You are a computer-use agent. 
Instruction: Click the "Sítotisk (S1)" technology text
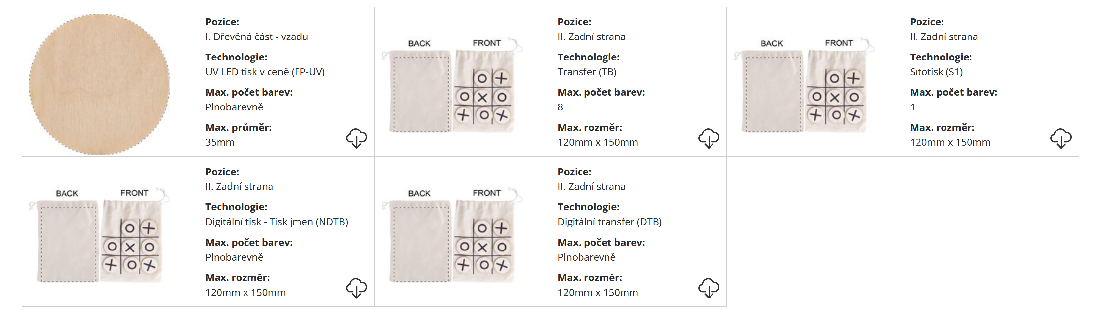936,72
